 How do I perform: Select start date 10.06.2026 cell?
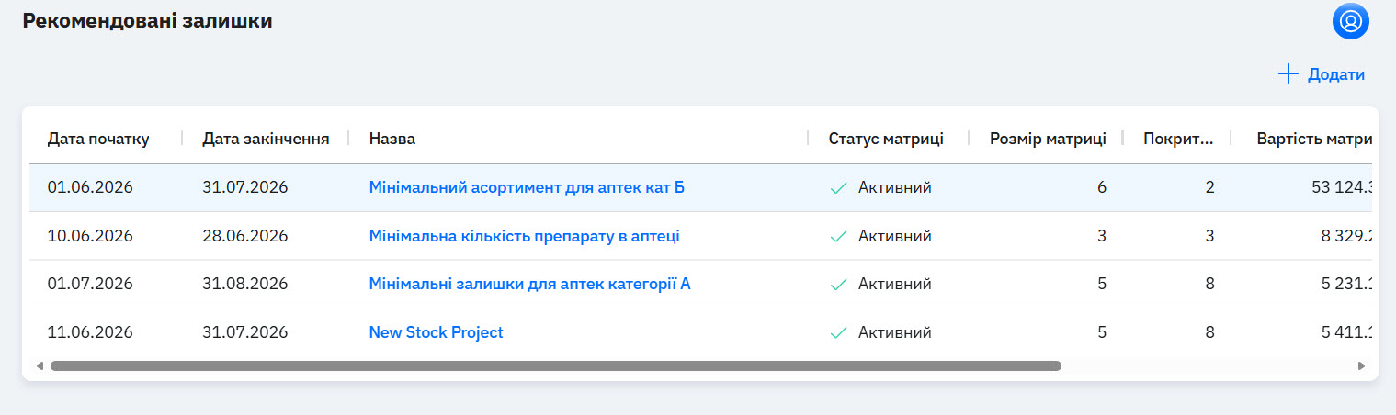tap(90, 236)
